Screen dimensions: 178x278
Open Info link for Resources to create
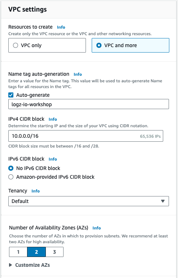[61, 27]
